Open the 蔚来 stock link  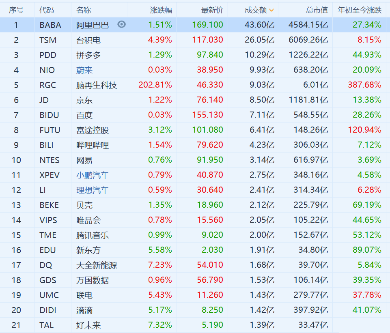click(84, 70)
